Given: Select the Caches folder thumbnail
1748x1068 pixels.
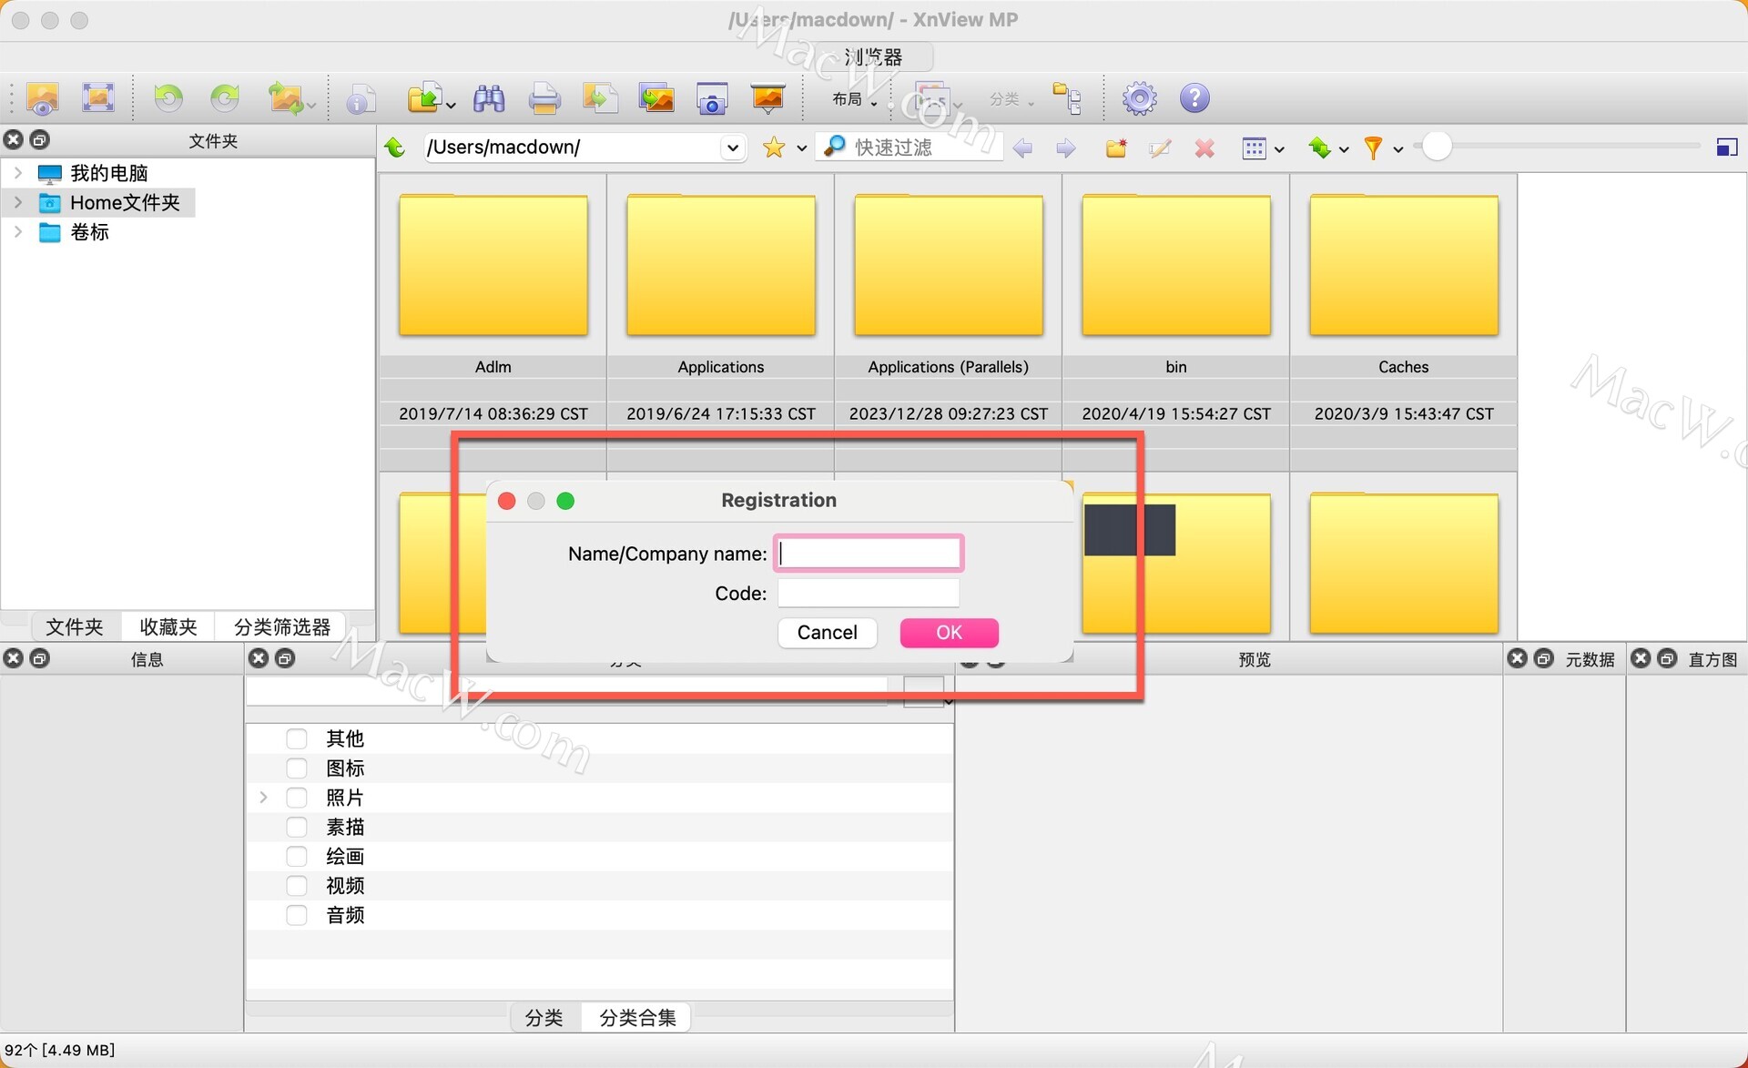Looking at the screenshot, I should coord(1404,265).
